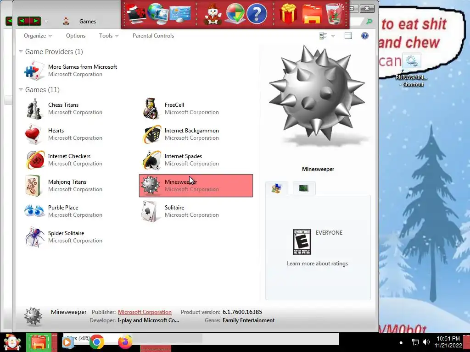The width and height of the screenshot is (470, 352).
Task: Open the red folder taskbar button
Action: coord(39,342)
